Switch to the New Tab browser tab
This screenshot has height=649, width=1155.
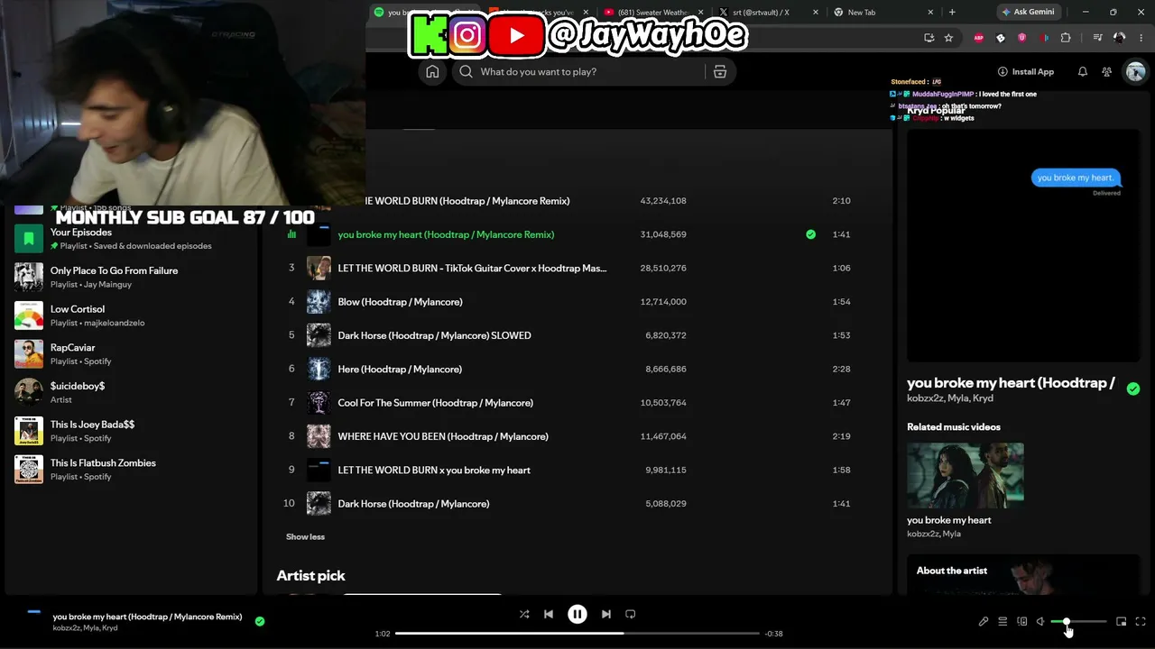click(882, 13)
